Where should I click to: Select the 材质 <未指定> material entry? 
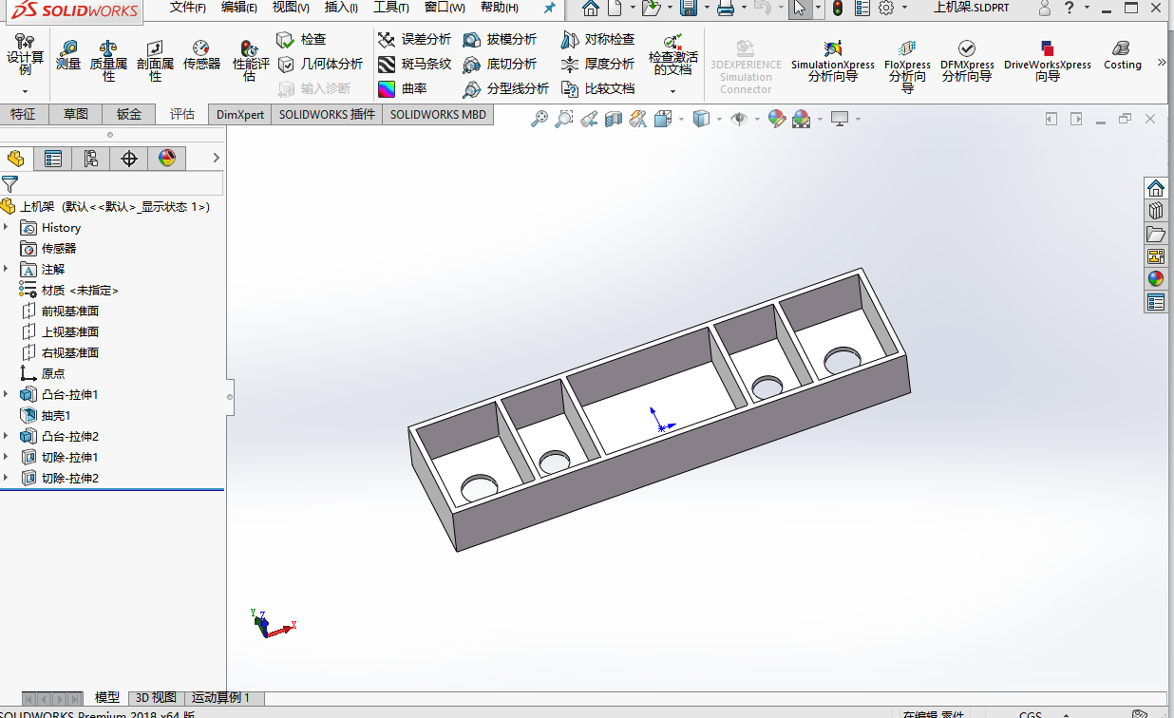pyautogui.click(x=69, y=290)
